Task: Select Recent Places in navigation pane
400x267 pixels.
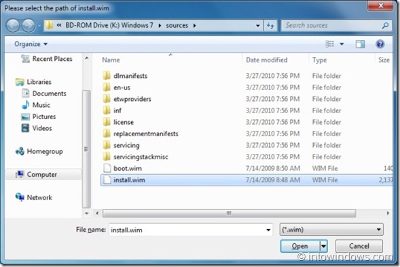Action: point(52,59)
